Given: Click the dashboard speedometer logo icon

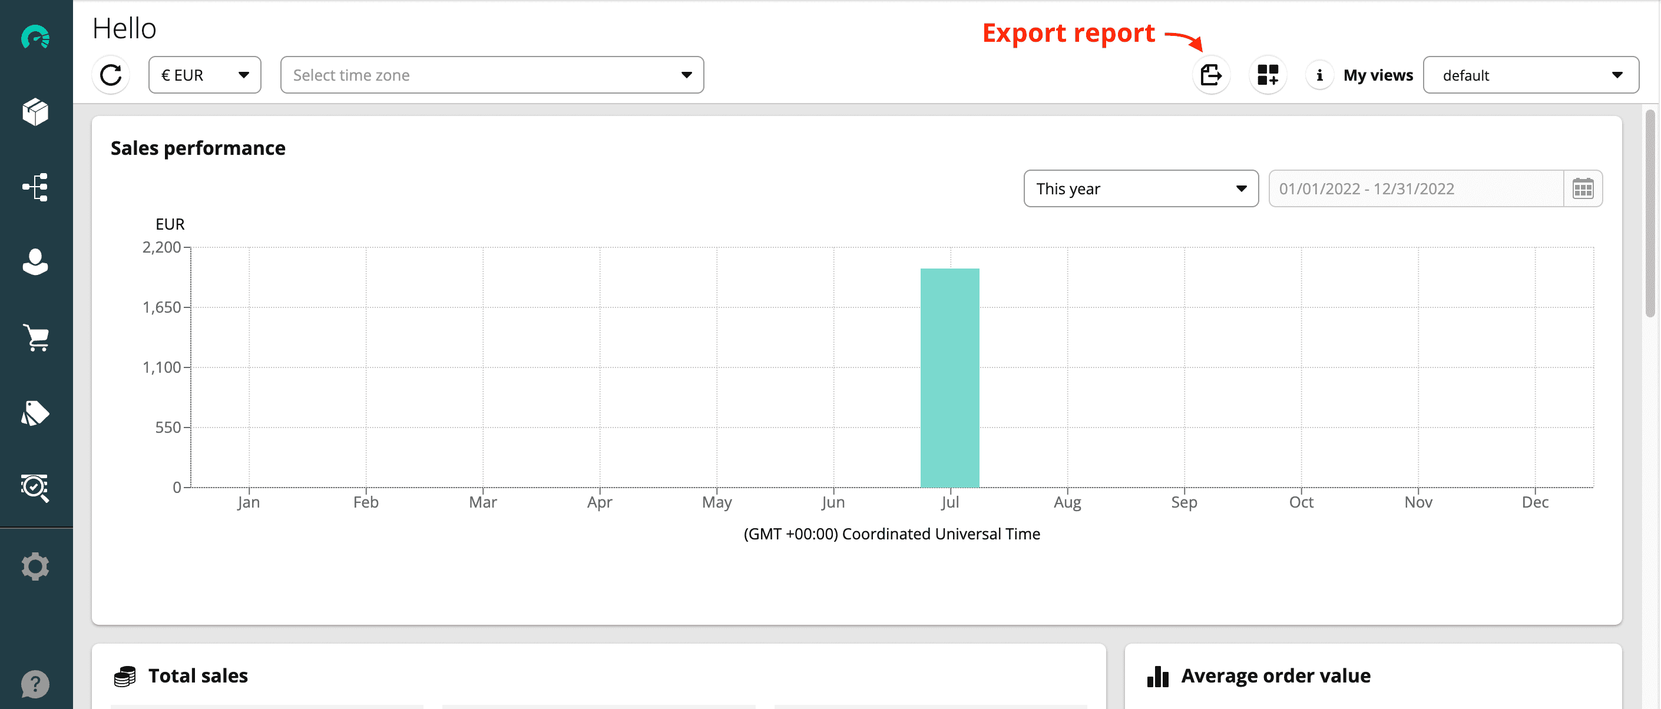Looking at the screenshot, I should [35, 37].
